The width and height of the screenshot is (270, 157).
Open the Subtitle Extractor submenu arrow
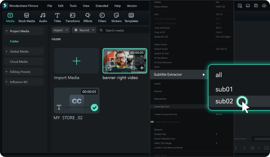click(x=204, y=74)
